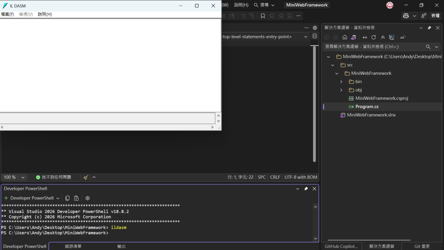444x250 pixels.
Task: Open the editor settings gear icon
Action: (315, 28)
